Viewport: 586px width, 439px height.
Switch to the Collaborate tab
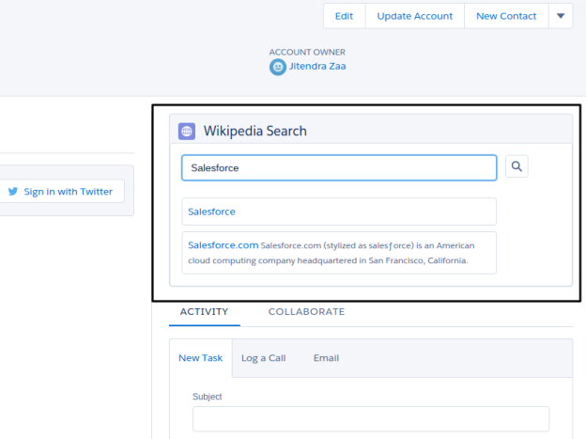point(306,312)
